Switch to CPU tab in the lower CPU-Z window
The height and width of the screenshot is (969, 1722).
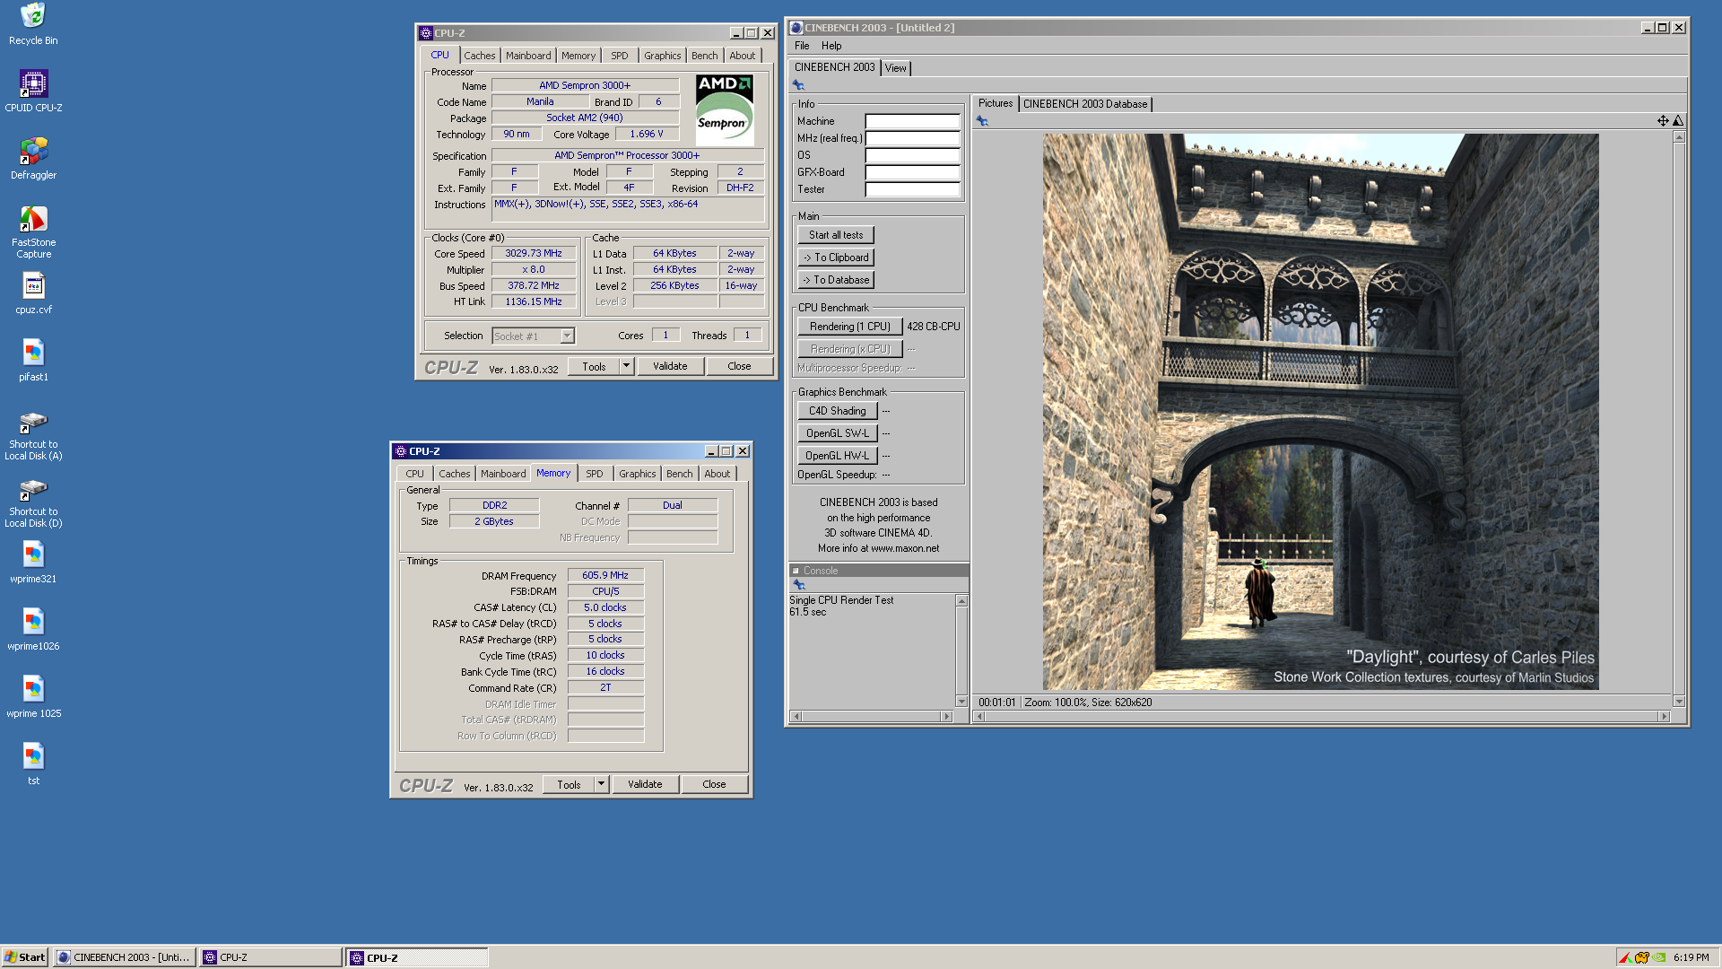(x=414, y=474)
